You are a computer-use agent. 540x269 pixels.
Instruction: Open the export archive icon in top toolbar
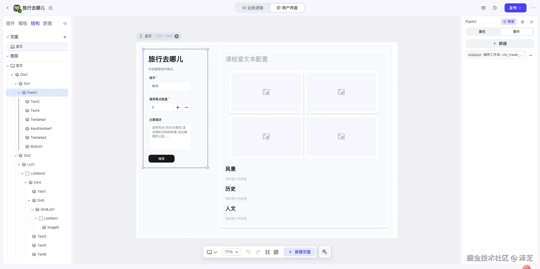(483, 8)
